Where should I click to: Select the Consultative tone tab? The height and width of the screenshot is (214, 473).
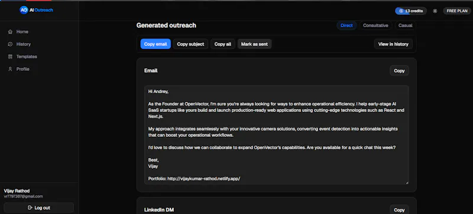coord(375,25)
